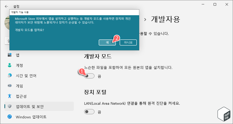
Task: Click the 장치 포털 section heading
Action: click(95, 92)
